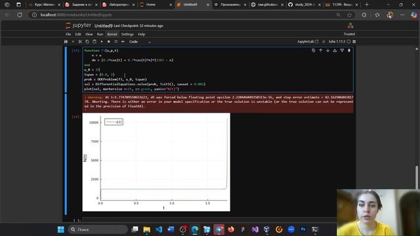This screenshot has width=420, height=236.
Task: Bookmark this page with the star icon
Action: click(x=349, y=15)
